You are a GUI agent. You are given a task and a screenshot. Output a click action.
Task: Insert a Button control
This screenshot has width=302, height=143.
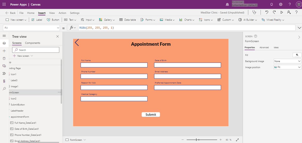click(x=53, y=20)
